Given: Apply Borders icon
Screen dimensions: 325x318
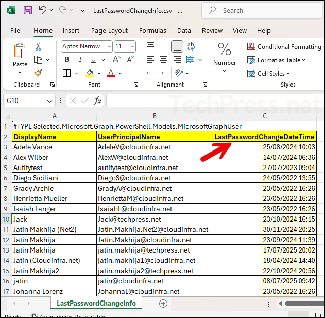Looking at the screenshot, I should [x=67, y=73].
